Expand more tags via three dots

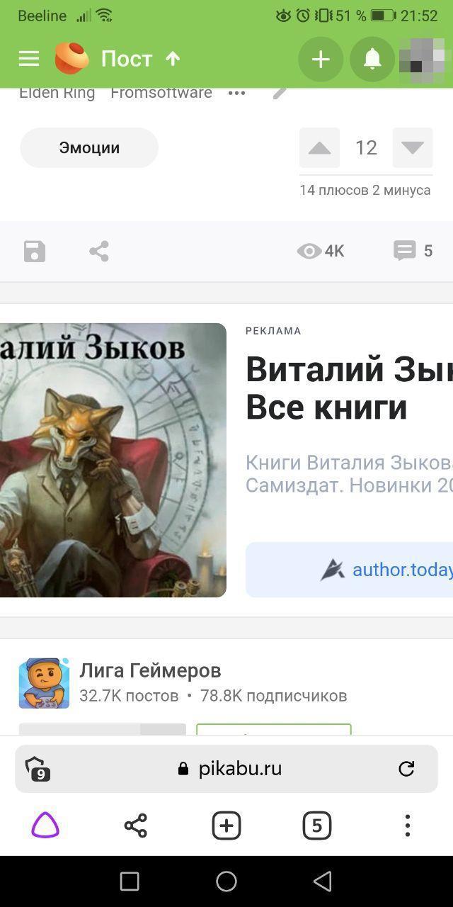tap(236, 93)
